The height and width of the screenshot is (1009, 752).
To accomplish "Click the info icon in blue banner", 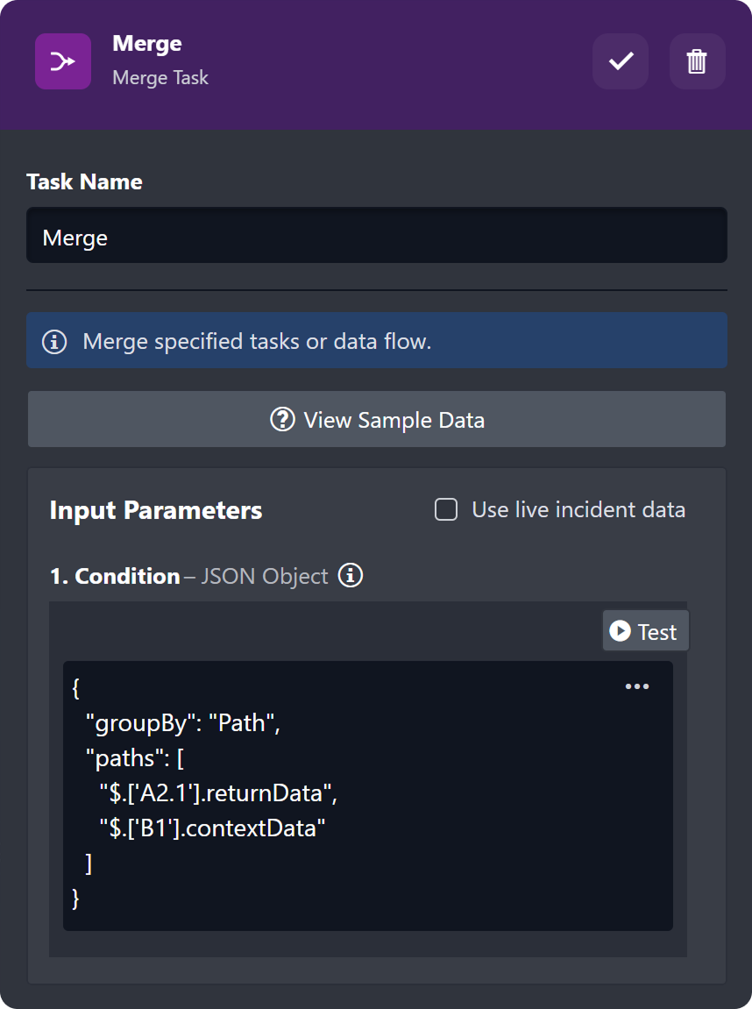I will tap(54, 341).
